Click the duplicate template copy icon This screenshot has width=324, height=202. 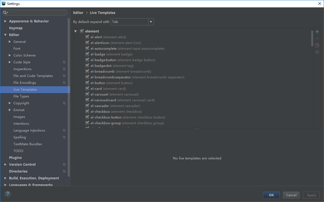point(317,45)
